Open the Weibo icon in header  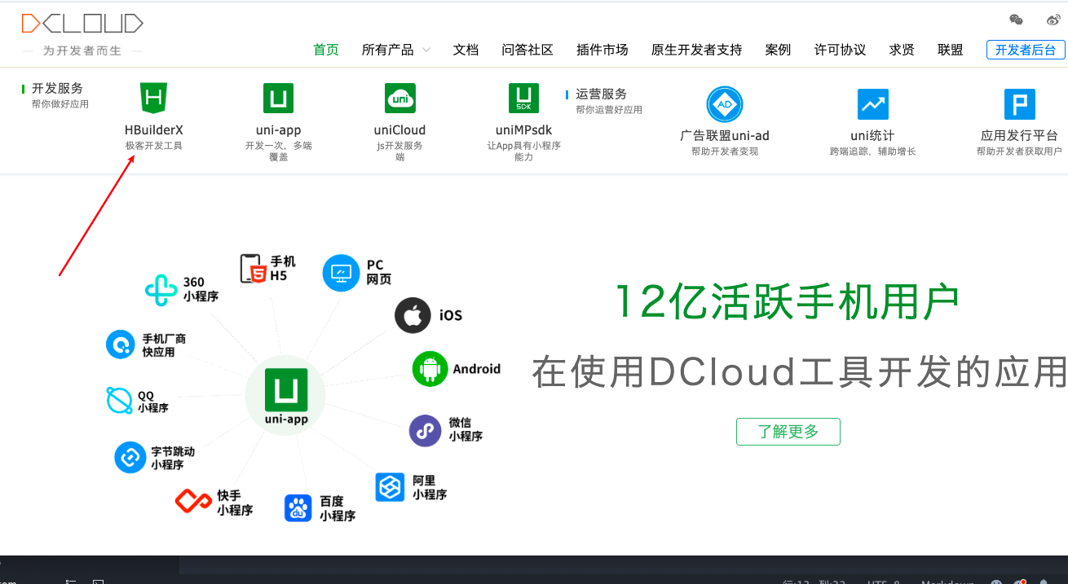(x=1053, y=20)
